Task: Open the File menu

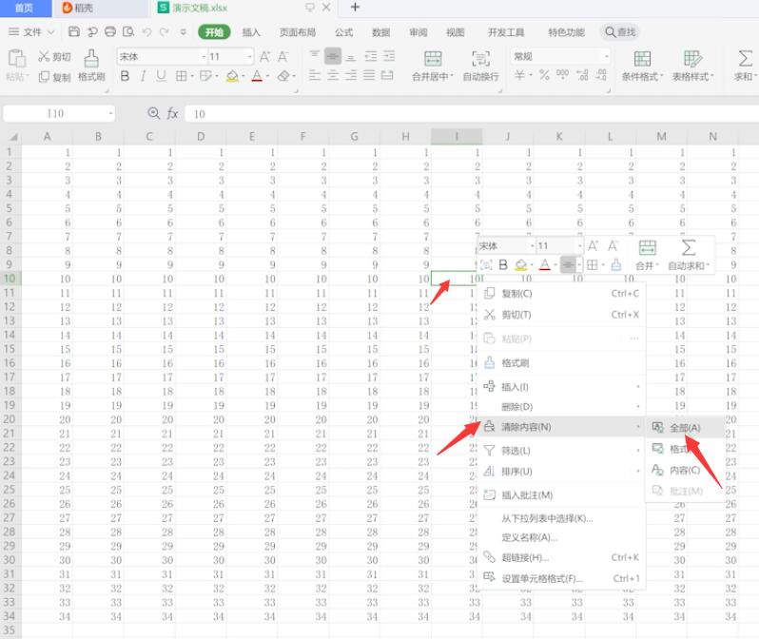Action: coord(31,32)
